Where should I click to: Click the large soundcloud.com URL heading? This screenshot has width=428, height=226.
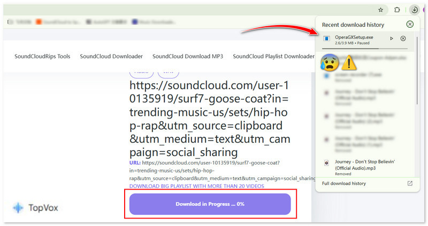coord(210,119)
